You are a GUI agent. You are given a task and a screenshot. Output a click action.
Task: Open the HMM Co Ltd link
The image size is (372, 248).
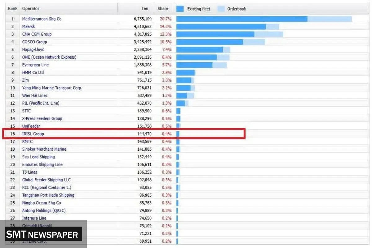pos(33,73)
